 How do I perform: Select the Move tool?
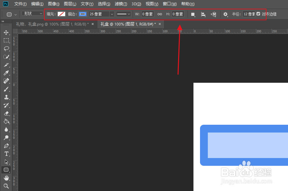[6, 32]
